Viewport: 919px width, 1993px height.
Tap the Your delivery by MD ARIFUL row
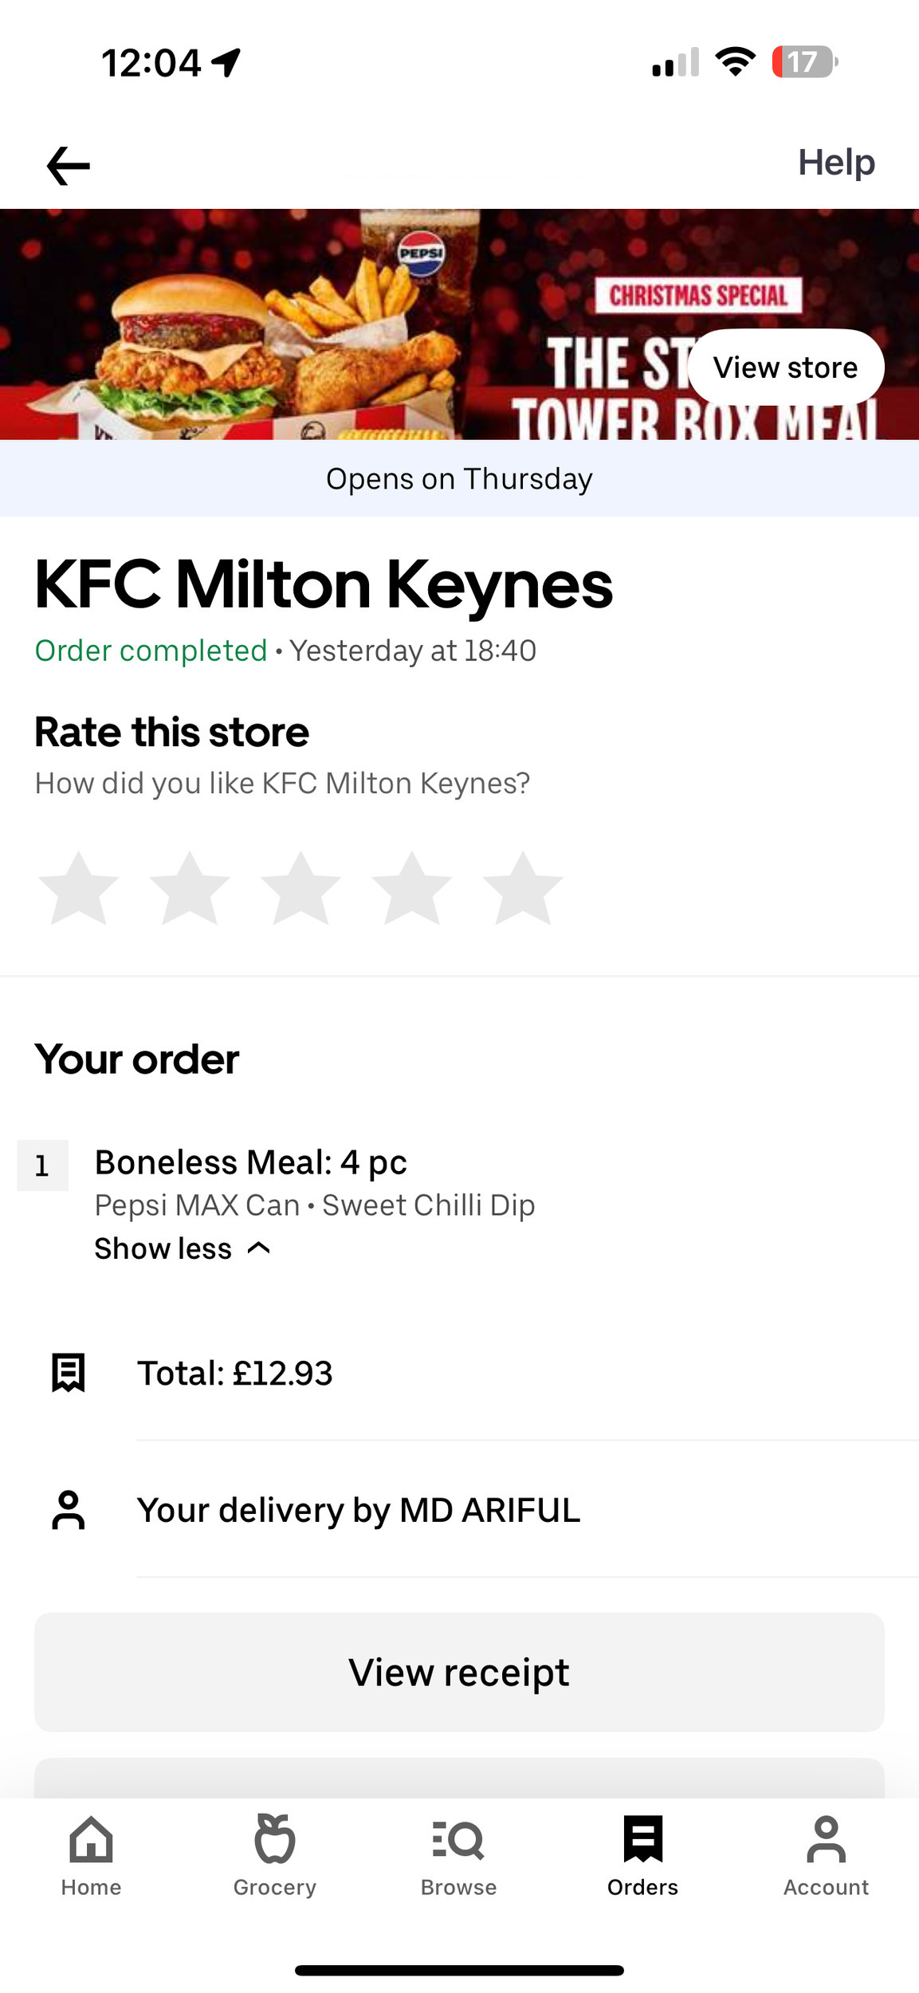(x=359, y=1510)
